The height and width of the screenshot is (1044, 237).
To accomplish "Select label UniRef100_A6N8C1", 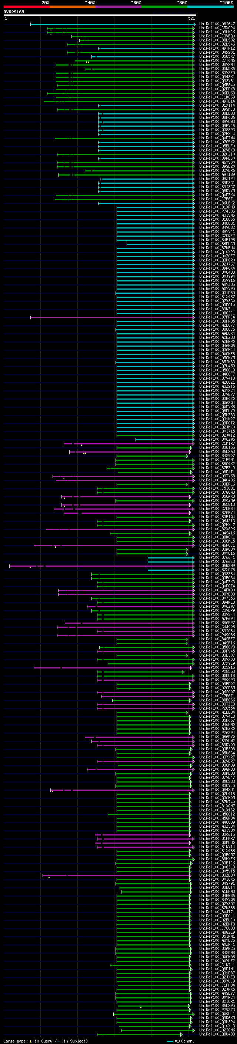I will click(x=217, y=545).
